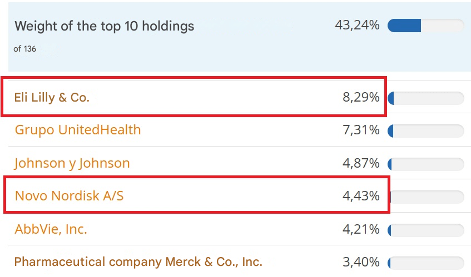Click the Johnson y Johnson weight bar

pyautogui.click(x=425, y=164)
